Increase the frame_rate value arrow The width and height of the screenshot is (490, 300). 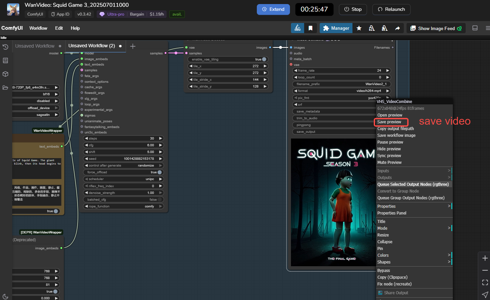pyautogui.click(x=387, y=71)
